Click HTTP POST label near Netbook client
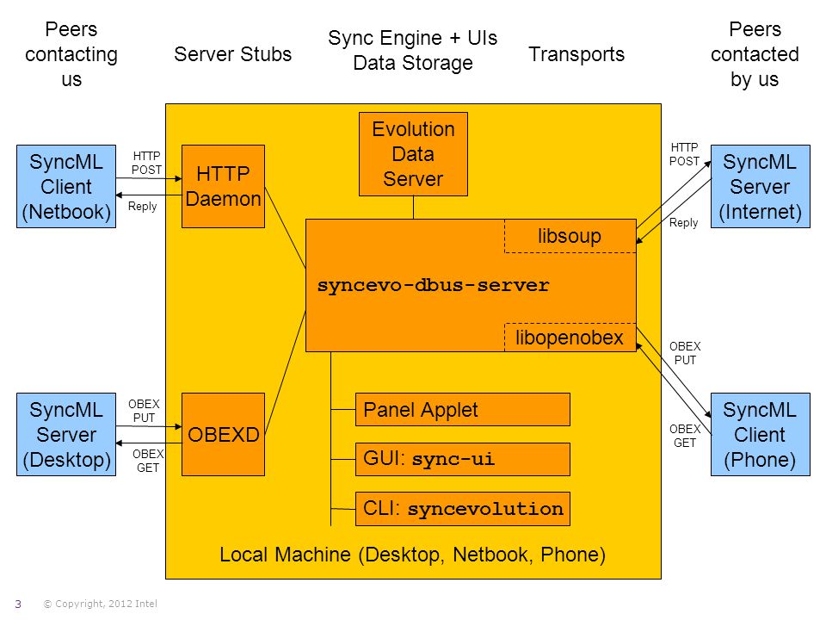 (x=146, y=163)
